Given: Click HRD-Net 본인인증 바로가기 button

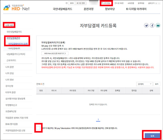Looking at the screenshot, I should pyautogui.click(x=55, y=54).
